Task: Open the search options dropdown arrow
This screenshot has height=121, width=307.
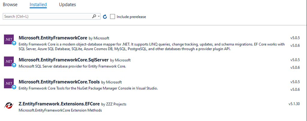Action: [99, 17]
